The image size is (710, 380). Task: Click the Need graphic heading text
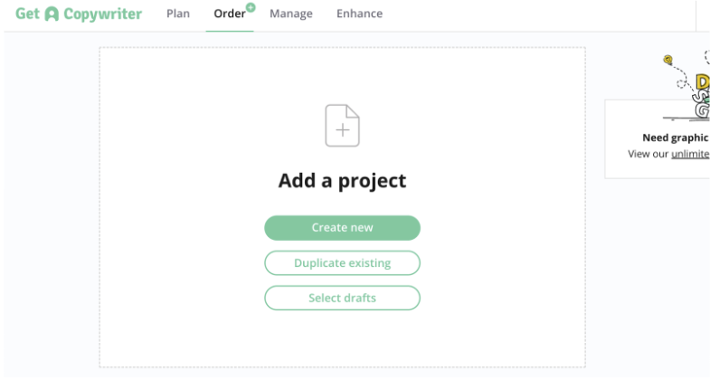pos(676,138)
